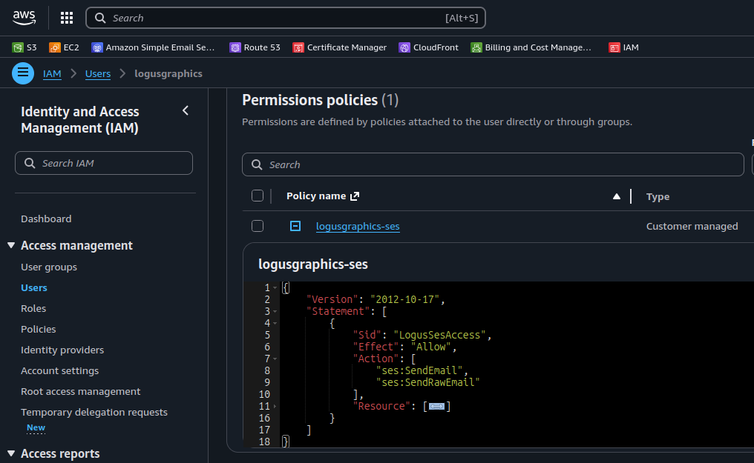Click the Type column header

658,197
